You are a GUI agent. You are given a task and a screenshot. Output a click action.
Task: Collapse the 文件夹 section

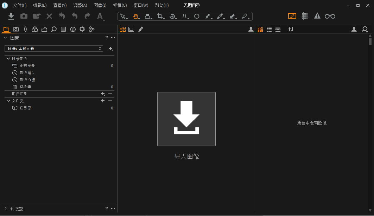(x=8, y=101)
